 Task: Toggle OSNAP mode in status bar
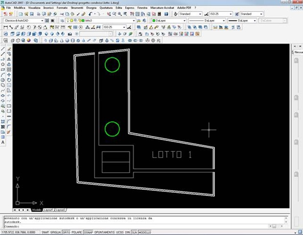tap(88, 232)
